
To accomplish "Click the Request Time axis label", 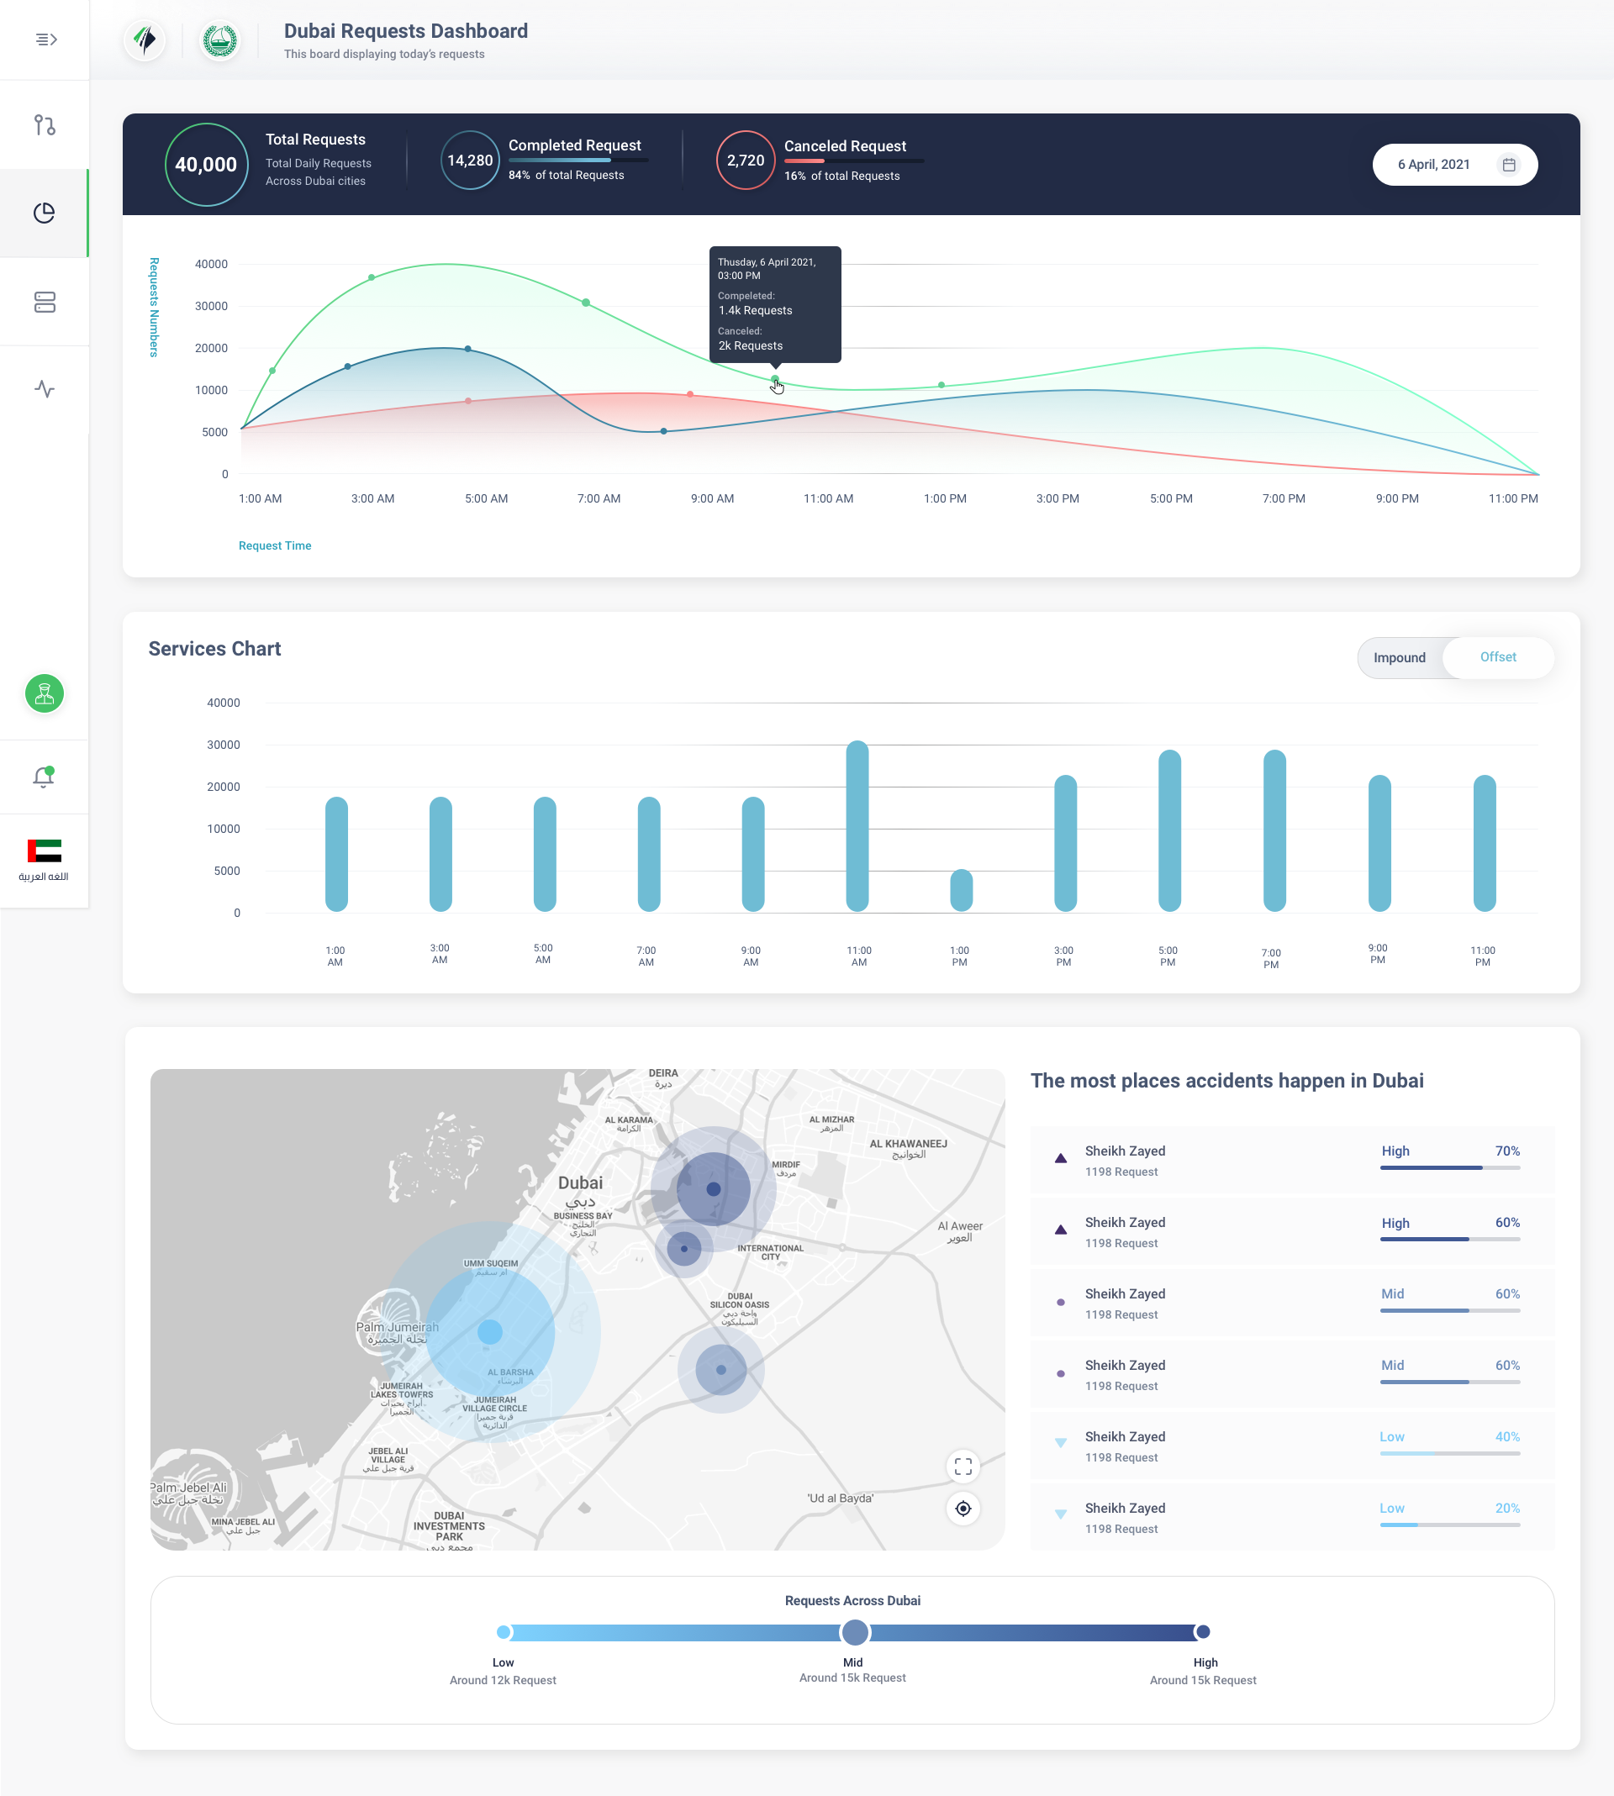I will 275,545.
